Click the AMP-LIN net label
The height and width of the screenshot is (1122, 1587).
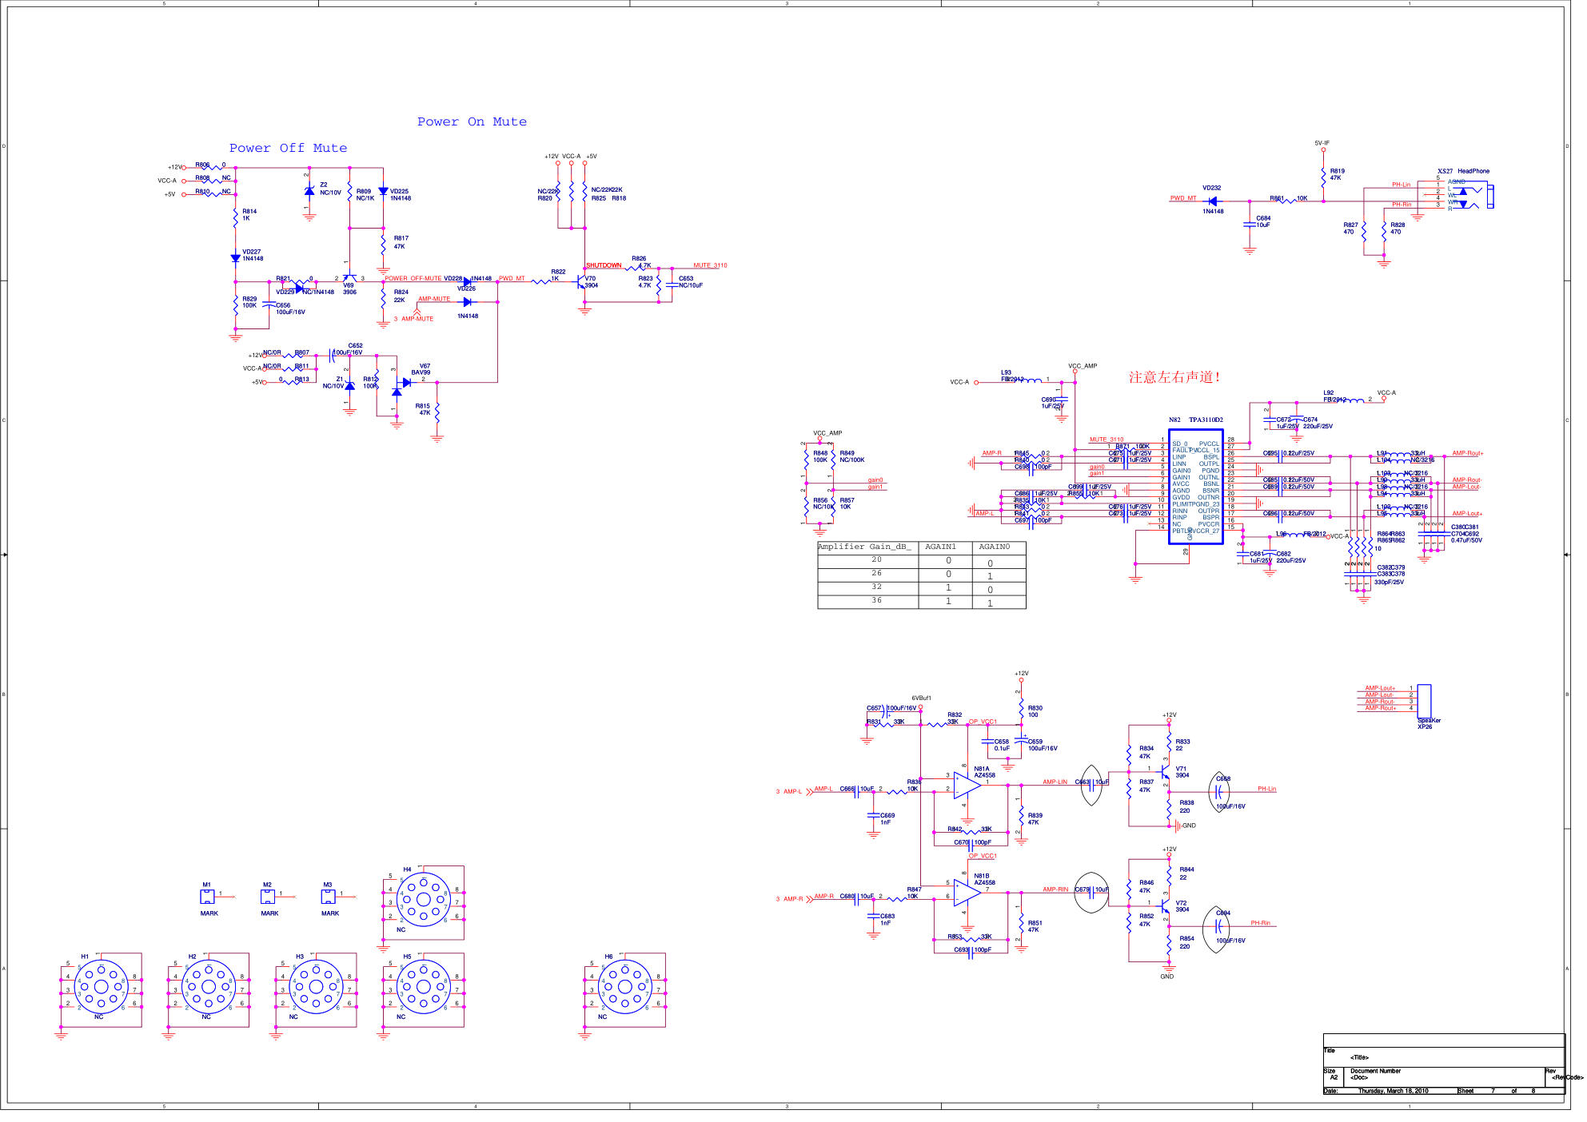[x=1055, y=782]
